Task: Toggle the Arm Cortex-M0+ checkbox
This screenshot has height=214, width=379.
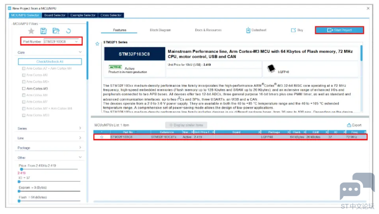Action: pyautogui.click(x=24, y=82)
